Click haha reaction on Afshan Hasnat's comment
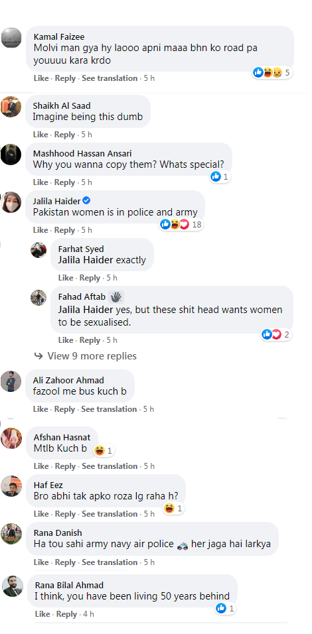The width and height of the screenshot is (312, 634). (x=103, y=450)
